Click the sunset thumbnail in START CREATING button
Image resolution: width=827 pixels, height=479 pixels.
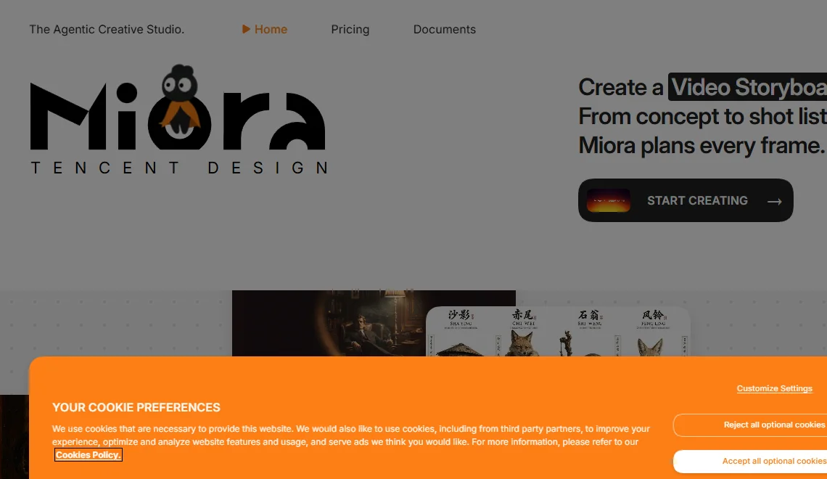point(609,200)
